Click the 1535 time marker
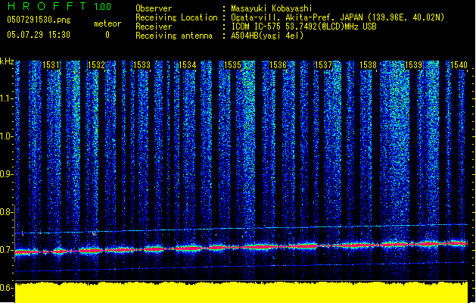 pyautogui.click(x=232, y=65)
